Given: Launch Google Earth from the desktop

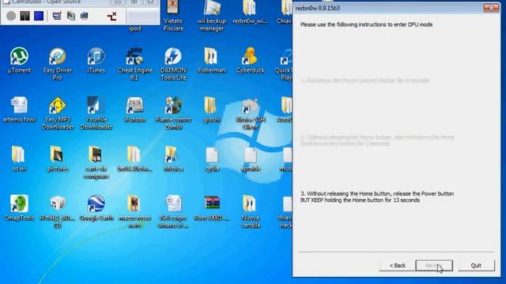Looking at the screenshot, I should pos(96,207).
